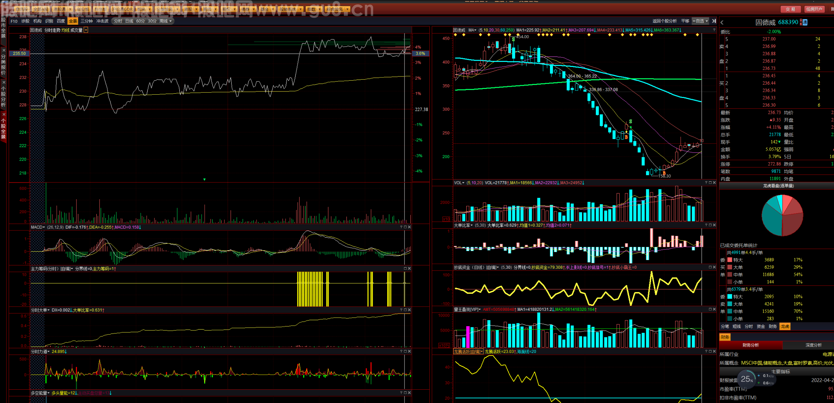Screen dimensions: 834x403
Task: Select the 三分钟 view tab
Action: click(x=87, y=21)
